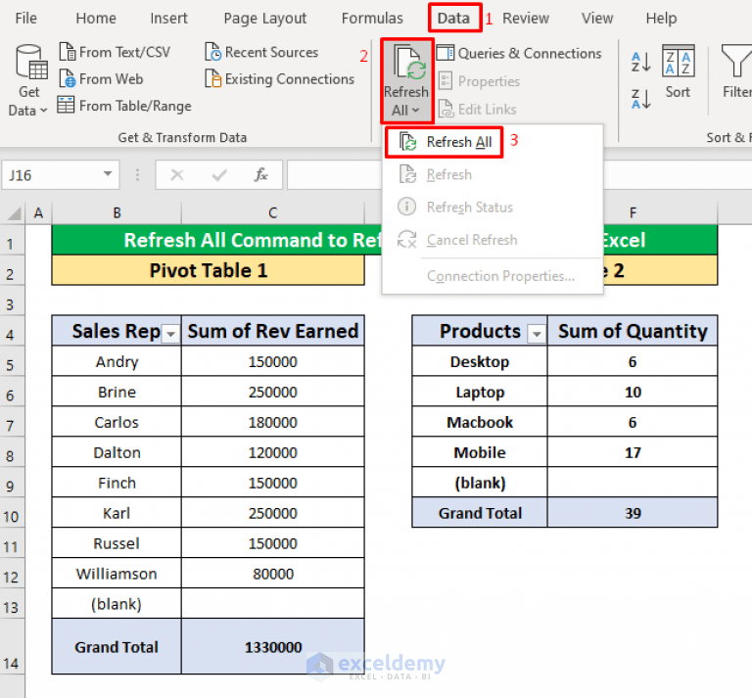Select the Mobile quantity 17 cell
The width and height of the screenshot is (752, 698).
point(633,452)
